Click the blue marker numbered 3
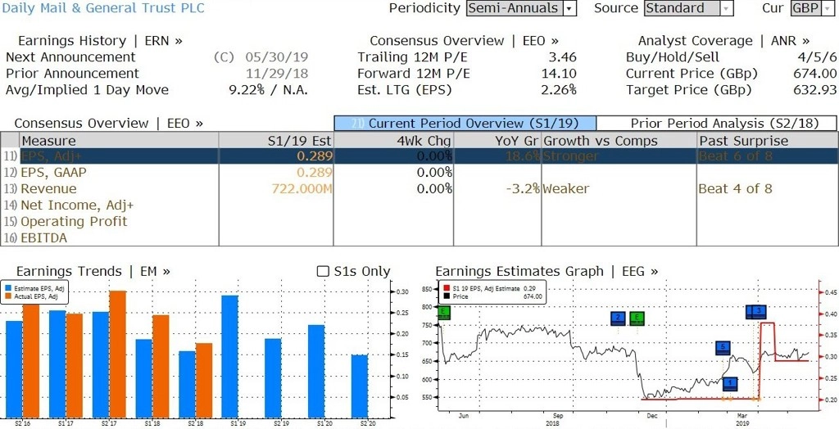839x429 pixels. (x=760, y=311)
